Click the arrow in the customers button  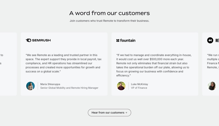click(x=126, y=113)
